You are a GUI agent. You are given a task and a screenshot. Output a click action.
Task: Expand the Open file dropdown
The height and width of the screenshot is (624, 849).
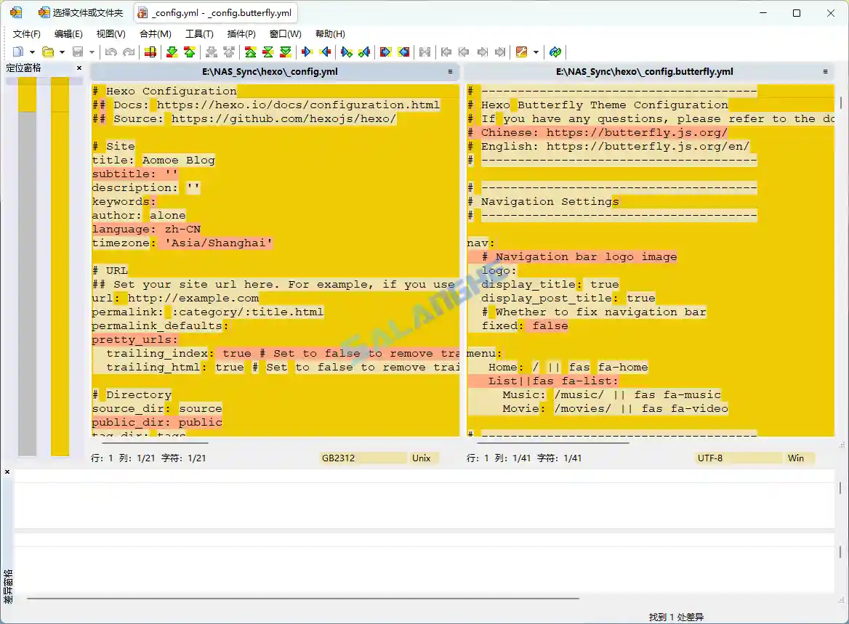tap(63, 52)
